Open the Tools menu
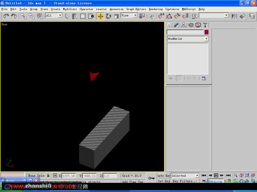This screenshot has width=257, height=192. pos(23,9)
